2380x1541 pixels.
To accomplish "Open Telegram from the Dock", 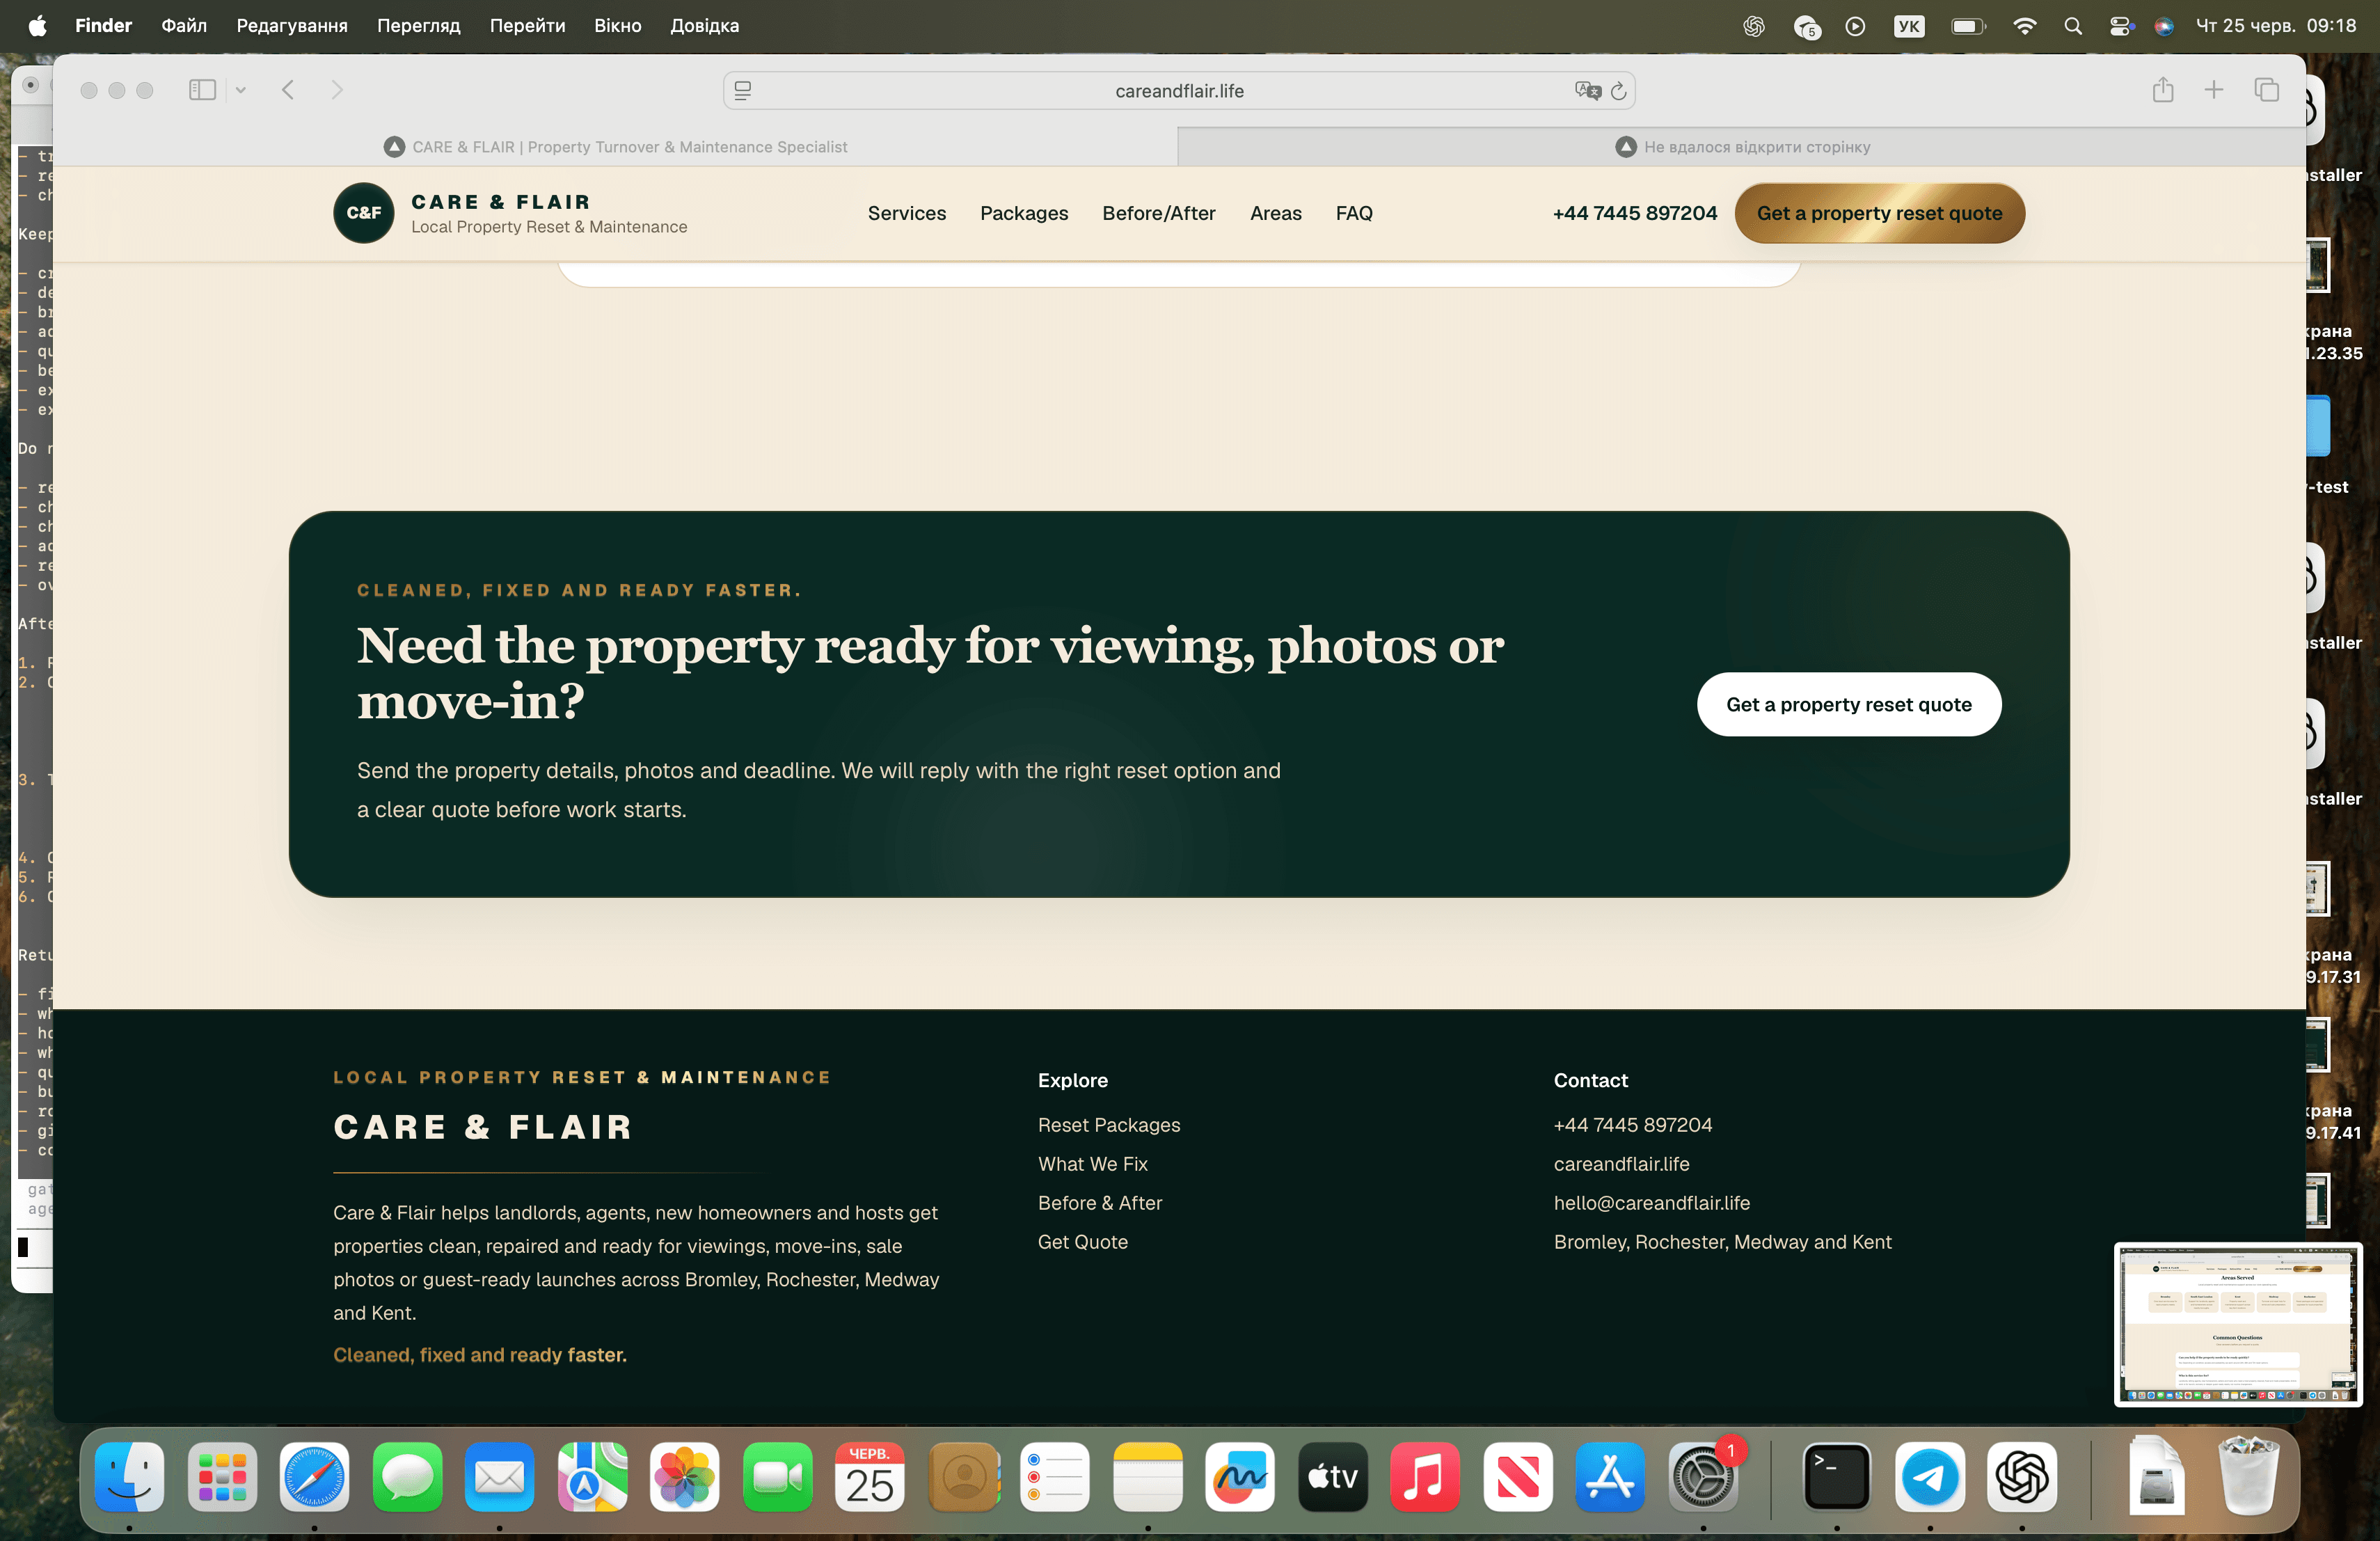I will tap(1930, 1477).
